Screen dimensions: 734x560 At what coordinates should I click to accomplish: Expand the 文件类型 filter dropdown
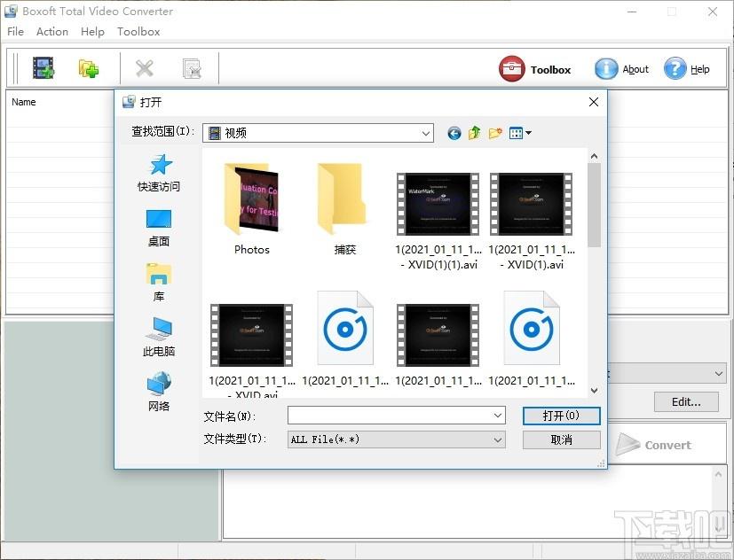coord(498,439)
